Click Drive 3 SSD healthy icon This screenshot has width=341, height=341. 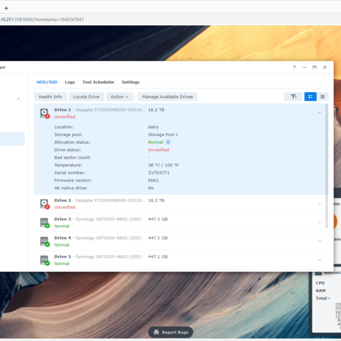(45, 223)
